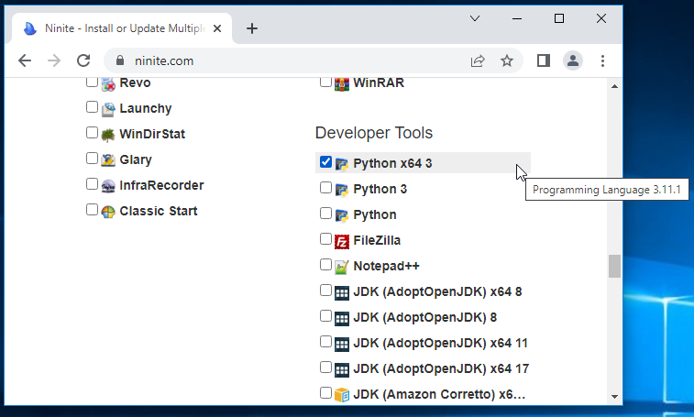
Task: Click the Notepad++ icon
Action: click(x=342, y=267)
